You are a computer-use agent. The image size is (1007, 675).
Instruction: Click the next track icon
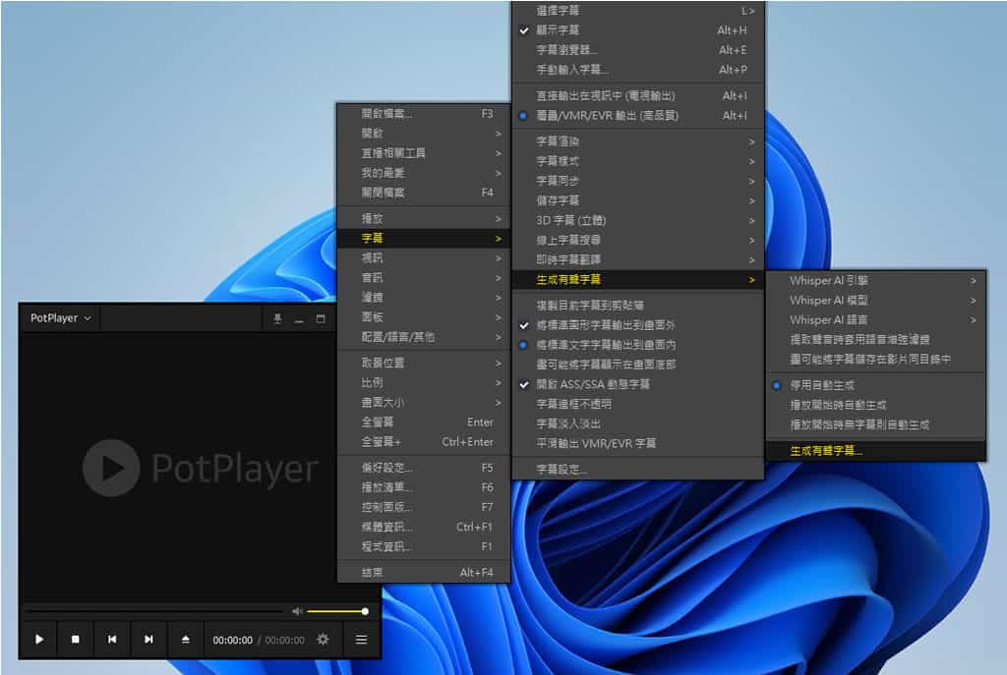[148, 639]
